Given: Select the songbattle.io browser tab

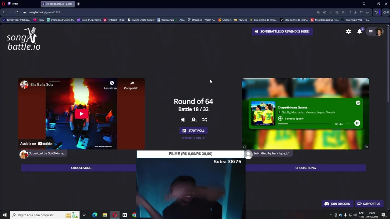Looking at the screenshot, I should (x=58, y=4).
